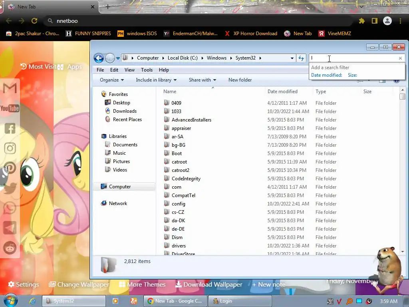Expand the arrow after System32 breadcrumb

(x=260, y=58)
